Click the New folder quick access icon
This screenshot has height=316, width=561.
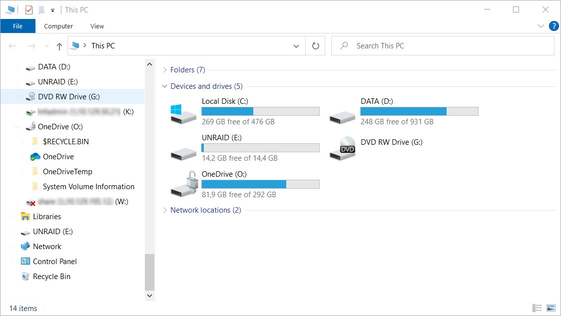pyautogui.click(x=41, y=10)
